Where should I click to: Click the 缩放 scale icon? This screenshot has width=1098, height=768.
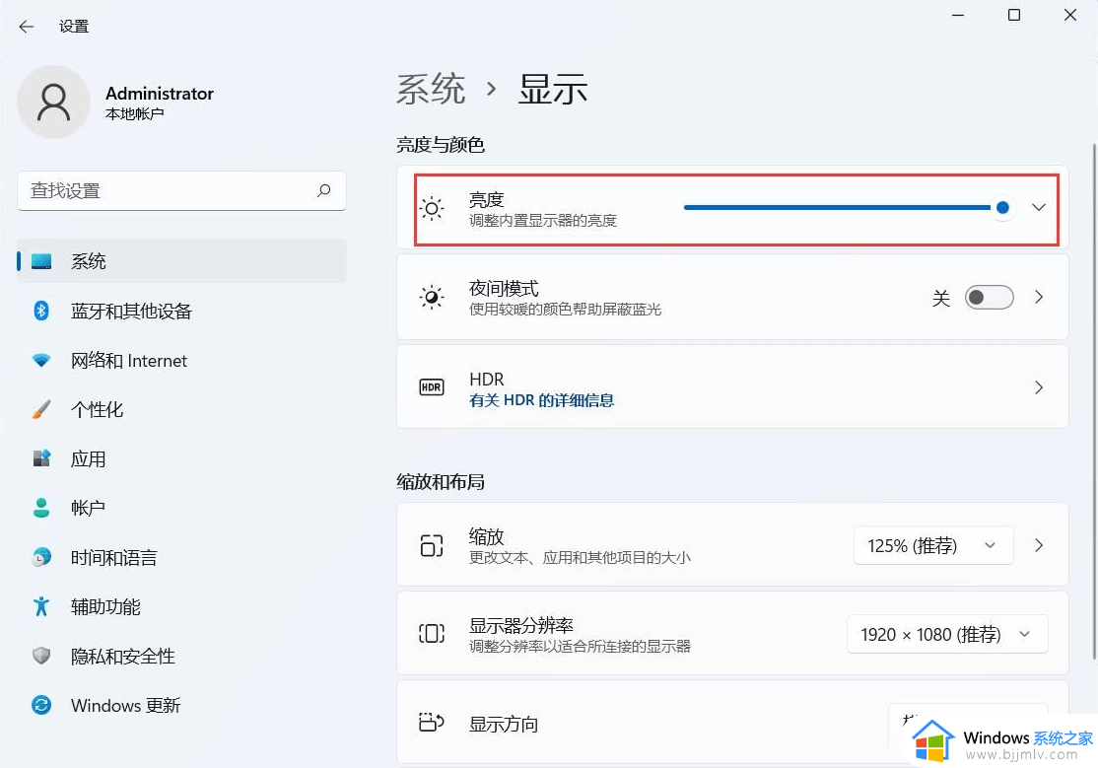(x=432, y=545)
